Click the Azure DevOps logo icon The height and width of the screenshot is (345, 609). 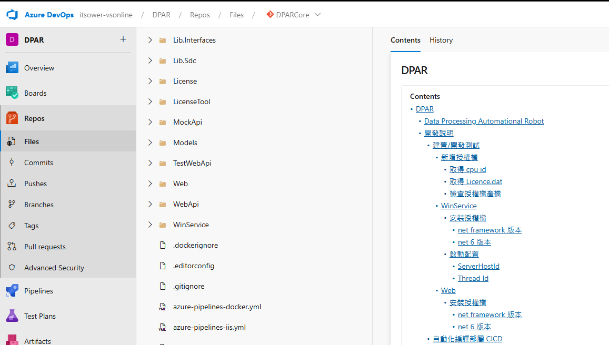click(x=12, y=15)
